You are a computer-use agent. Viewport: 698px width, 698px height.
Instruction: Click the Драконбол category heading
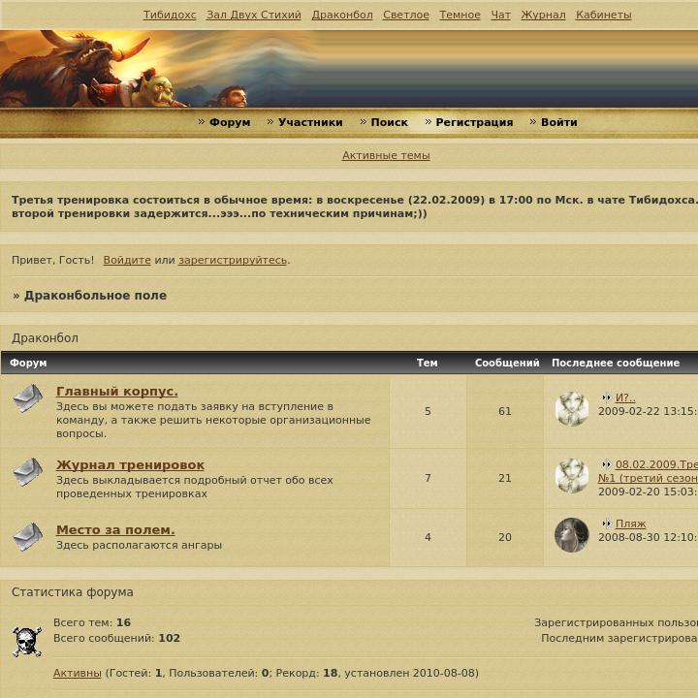(x=45, y=338)
